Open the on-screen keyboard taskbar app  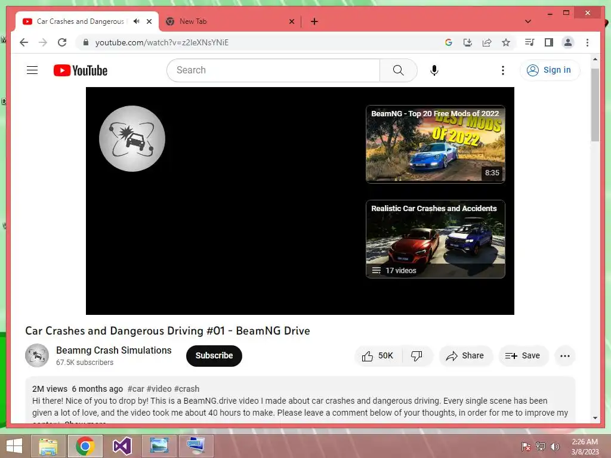pyautogui.click(x=196, y=446)
